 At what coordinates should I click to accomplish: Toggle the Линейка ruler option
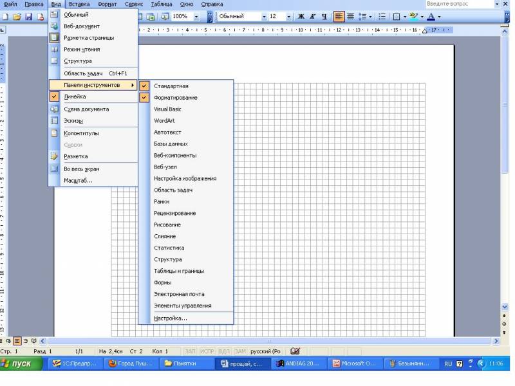75,97
